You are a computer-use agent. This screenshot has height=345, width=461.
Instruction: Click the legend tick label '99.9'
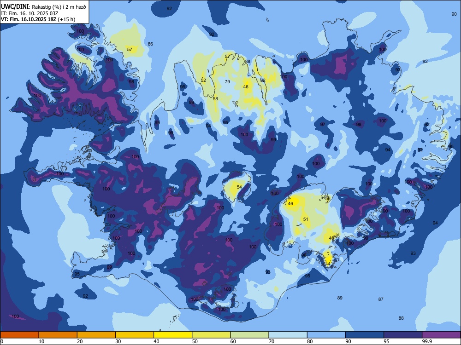(426, 341)
